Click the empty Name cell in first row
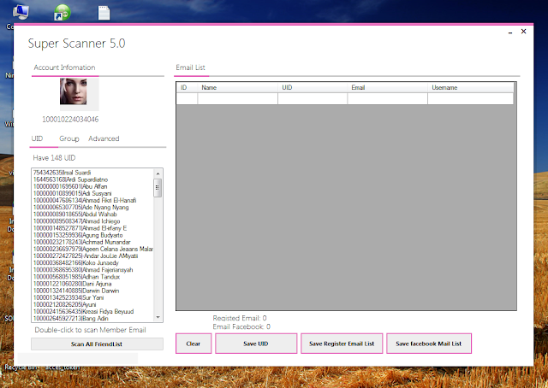The width and height of the screenshot is (548, 388). coord(238,99)
